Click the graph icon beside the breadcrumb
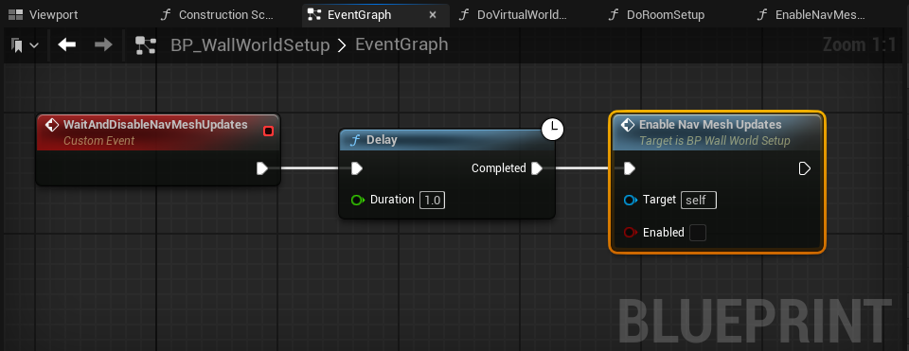The width and height of the screenshot is (909, 351). coord(145,45)
